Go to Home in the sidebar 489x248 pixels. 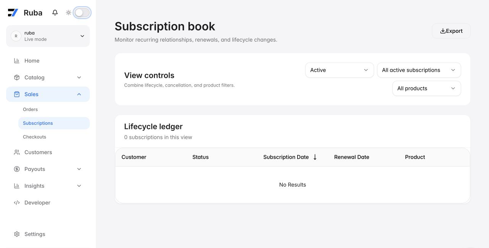48,61
